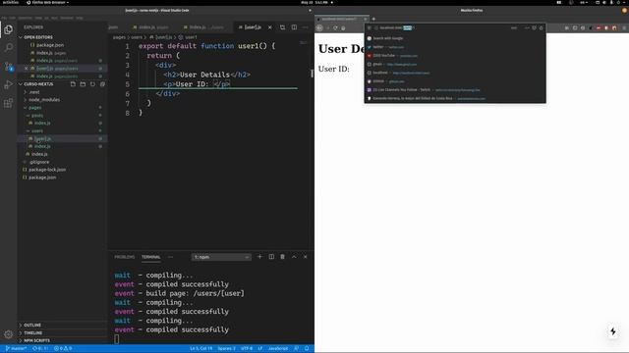Open [user].js in the users folder
629x353 pixels.
pyautogui.click(x=42, y=138)
